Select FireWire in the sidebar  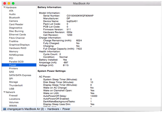[14, 41]
